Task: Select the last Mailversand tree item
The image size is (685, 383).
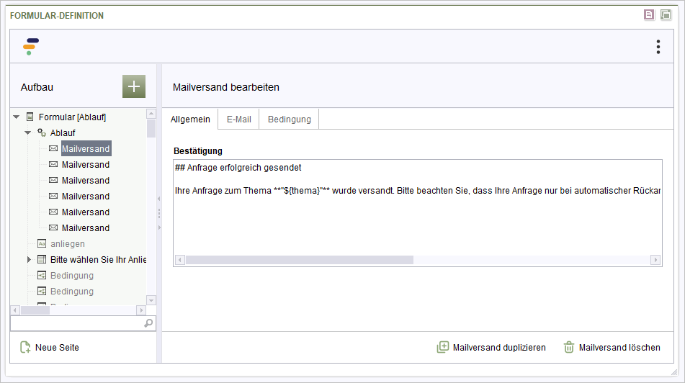Action: click(86, 228)
